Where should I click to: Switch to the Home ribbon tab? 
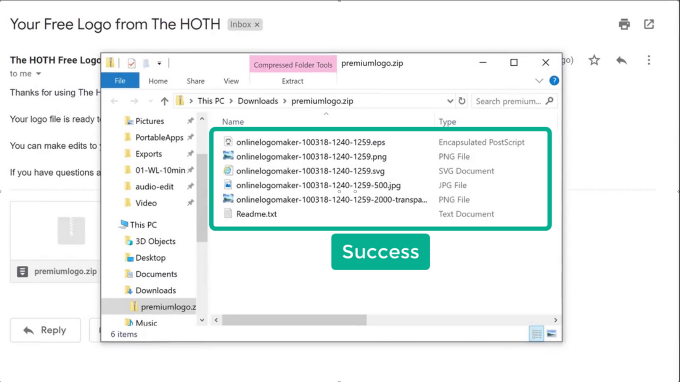(x=158, y=81)
